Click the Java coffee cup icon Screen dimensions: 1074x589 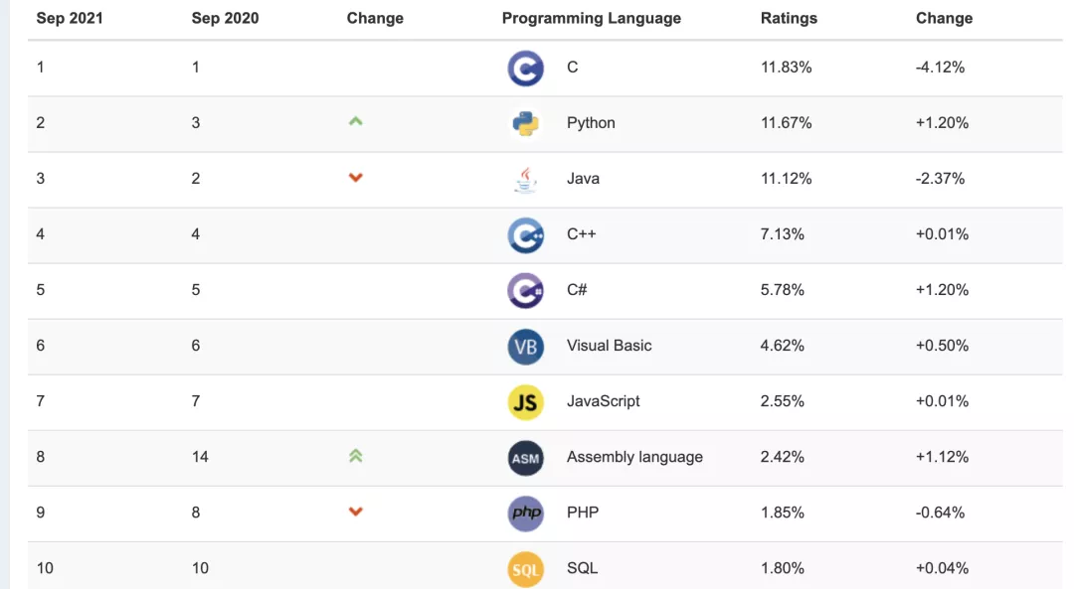525,179
